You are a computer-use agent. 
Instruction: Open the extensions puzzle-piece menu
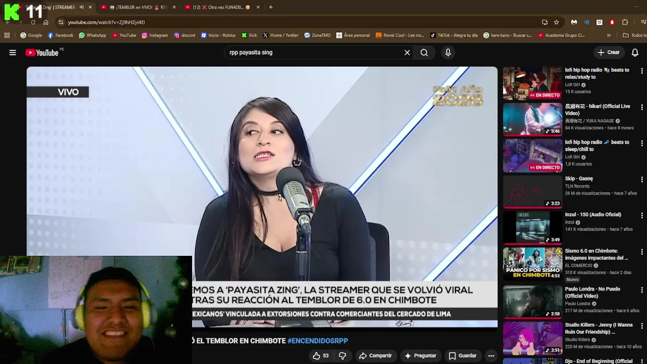coord(625,22)
